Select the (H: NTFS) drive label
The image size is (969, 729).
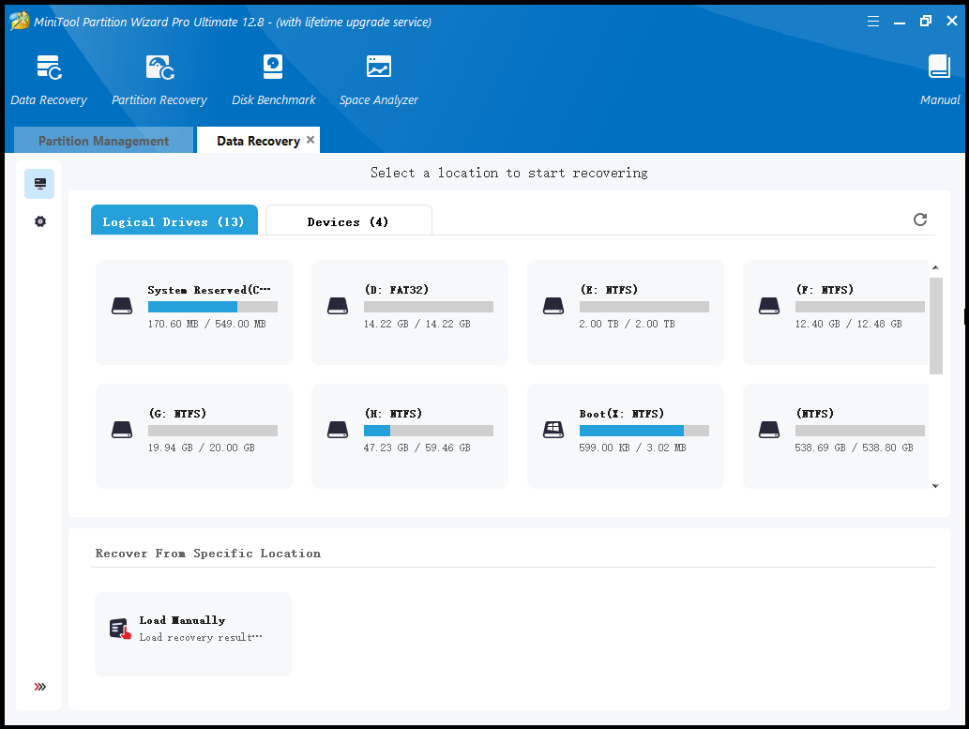(393, 413)
